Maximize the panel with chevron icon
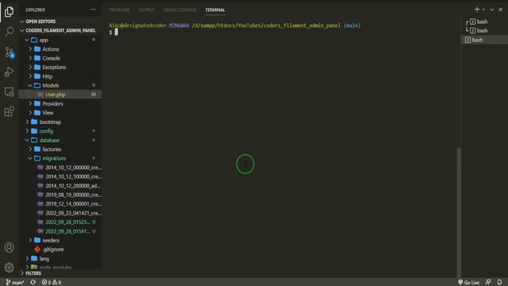The height and width of the screenshot is (286, 508). click(492, 10)
